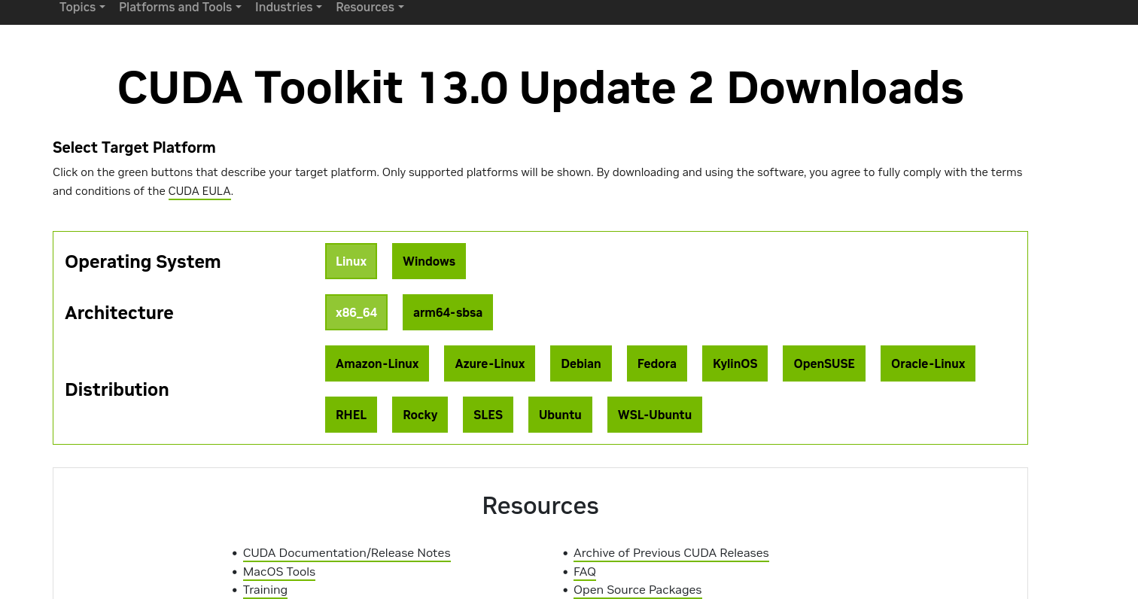The image size is (1138, 599).
Task: Select x86_64 architecture
Action: [x=356, y=312]
